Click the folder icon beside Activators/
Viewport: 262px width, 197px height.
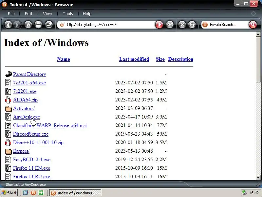click(9, 109)
